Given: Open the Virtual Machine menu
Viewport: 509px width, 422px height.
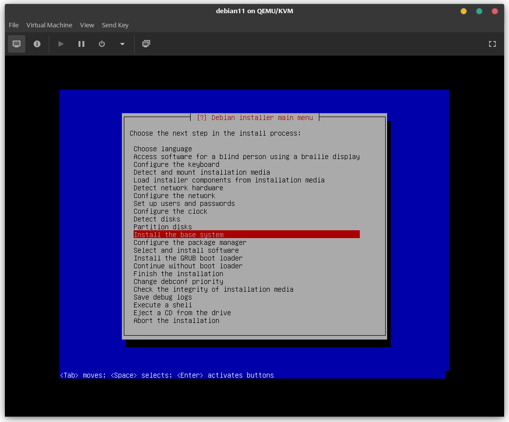Looking at the screenshot, I should (49, 25).
